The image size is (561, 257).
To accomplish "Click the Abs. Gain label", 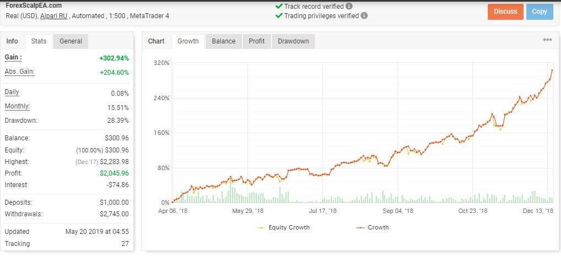I will coord(20,72).
